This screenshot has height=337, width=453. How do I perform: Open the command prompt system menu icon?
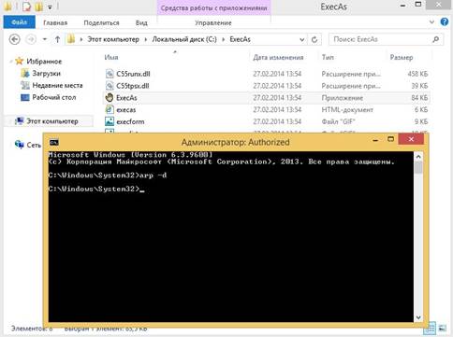[54, 142]
